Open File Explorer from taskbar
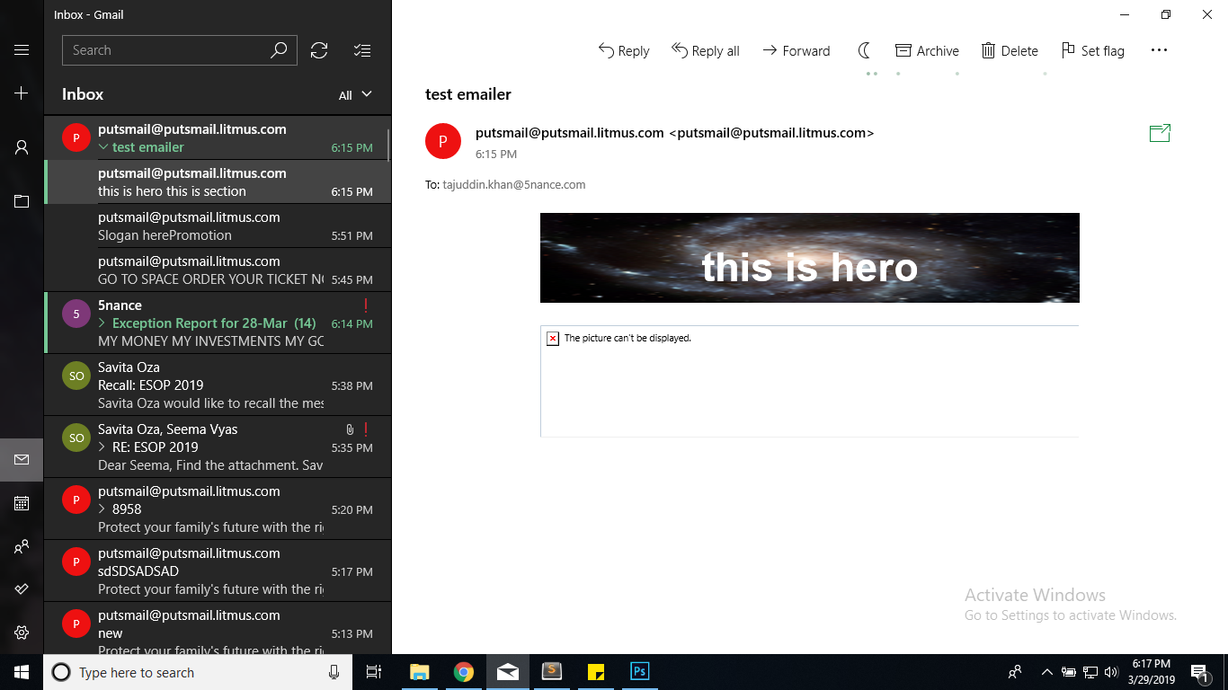The height and width of the screenshot is (690, 1228). [x=419, y=672]
